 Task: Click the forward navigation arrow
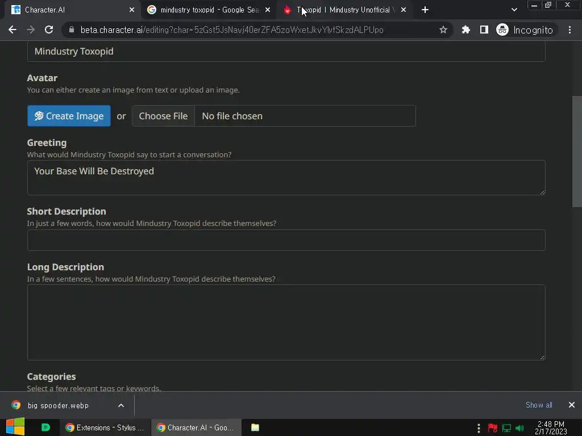point(31,30)
